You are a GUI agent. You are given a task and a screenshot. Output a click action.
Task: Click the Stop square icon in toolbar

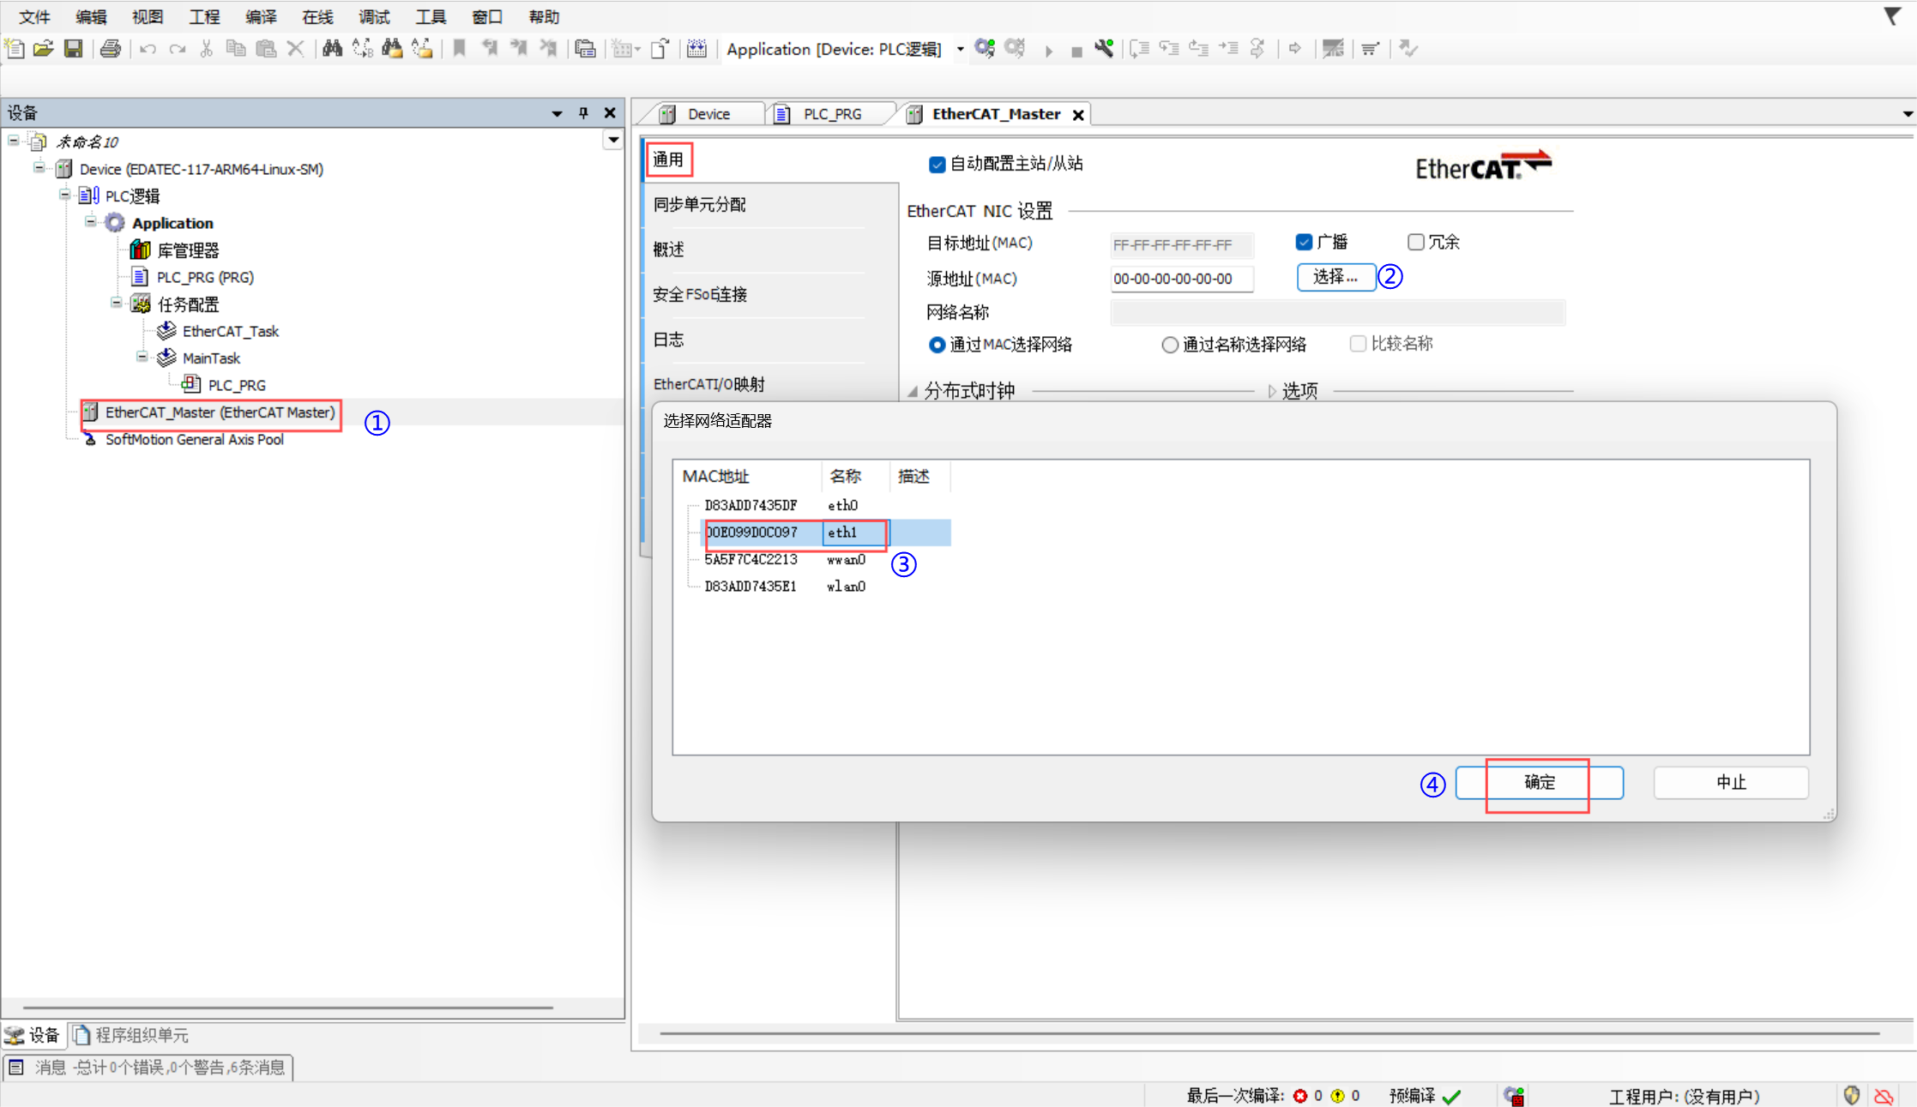tap(1076, 51)
